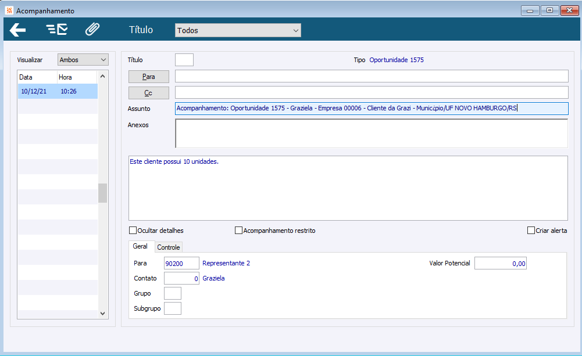Focus the Cc recipients text field
This screenshot has width=582, height=356.
372,92
